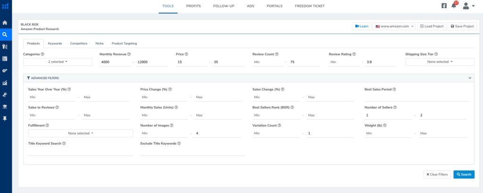The height and width of the screenshot is (193, 483).
Task: Click the Price minimum field 15
Action: (x=192, y=62)
